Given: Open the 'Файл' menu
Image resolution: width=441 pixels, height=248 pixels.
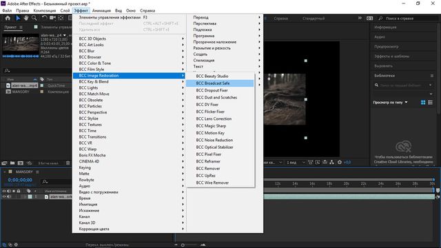Looking at the screenshot, I should tap(7, 10).
